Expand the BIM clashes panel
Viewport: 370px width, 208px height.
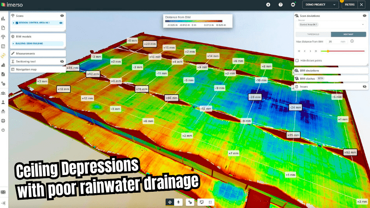tap(331, 78)
